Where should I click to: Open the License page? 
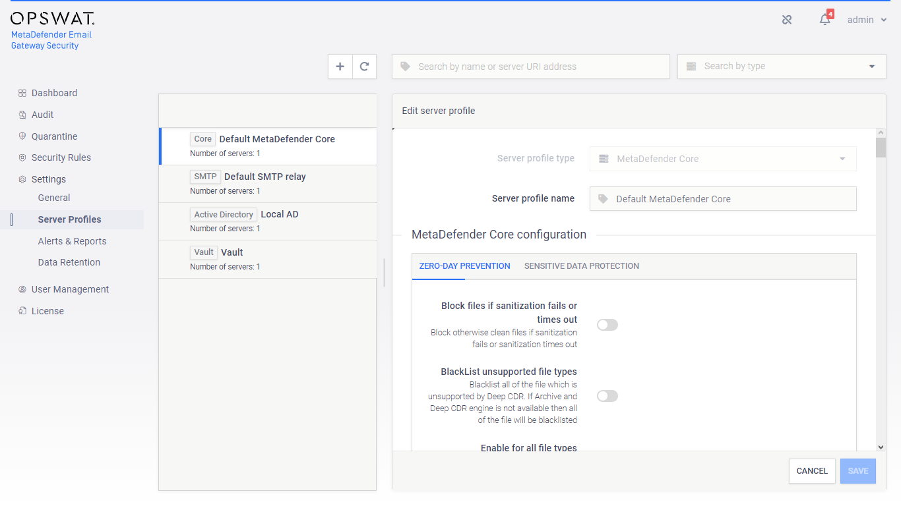[x=47, y=311]
